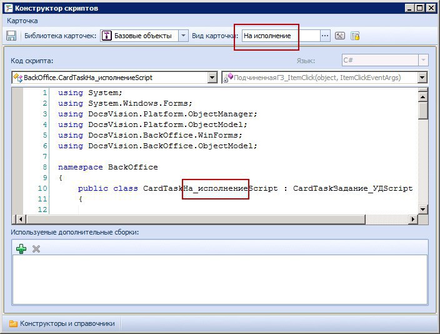
Task: Expand the ItemClick method dropdown
Action: click(422, 78)
